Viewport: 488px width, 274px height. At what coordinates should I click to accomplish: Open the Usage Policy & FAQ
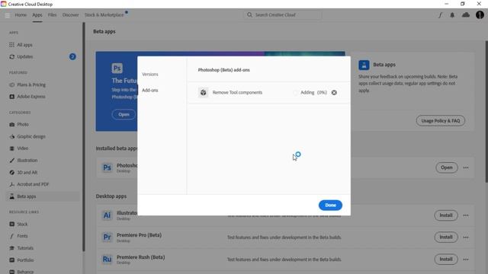(x=441, y=120)
